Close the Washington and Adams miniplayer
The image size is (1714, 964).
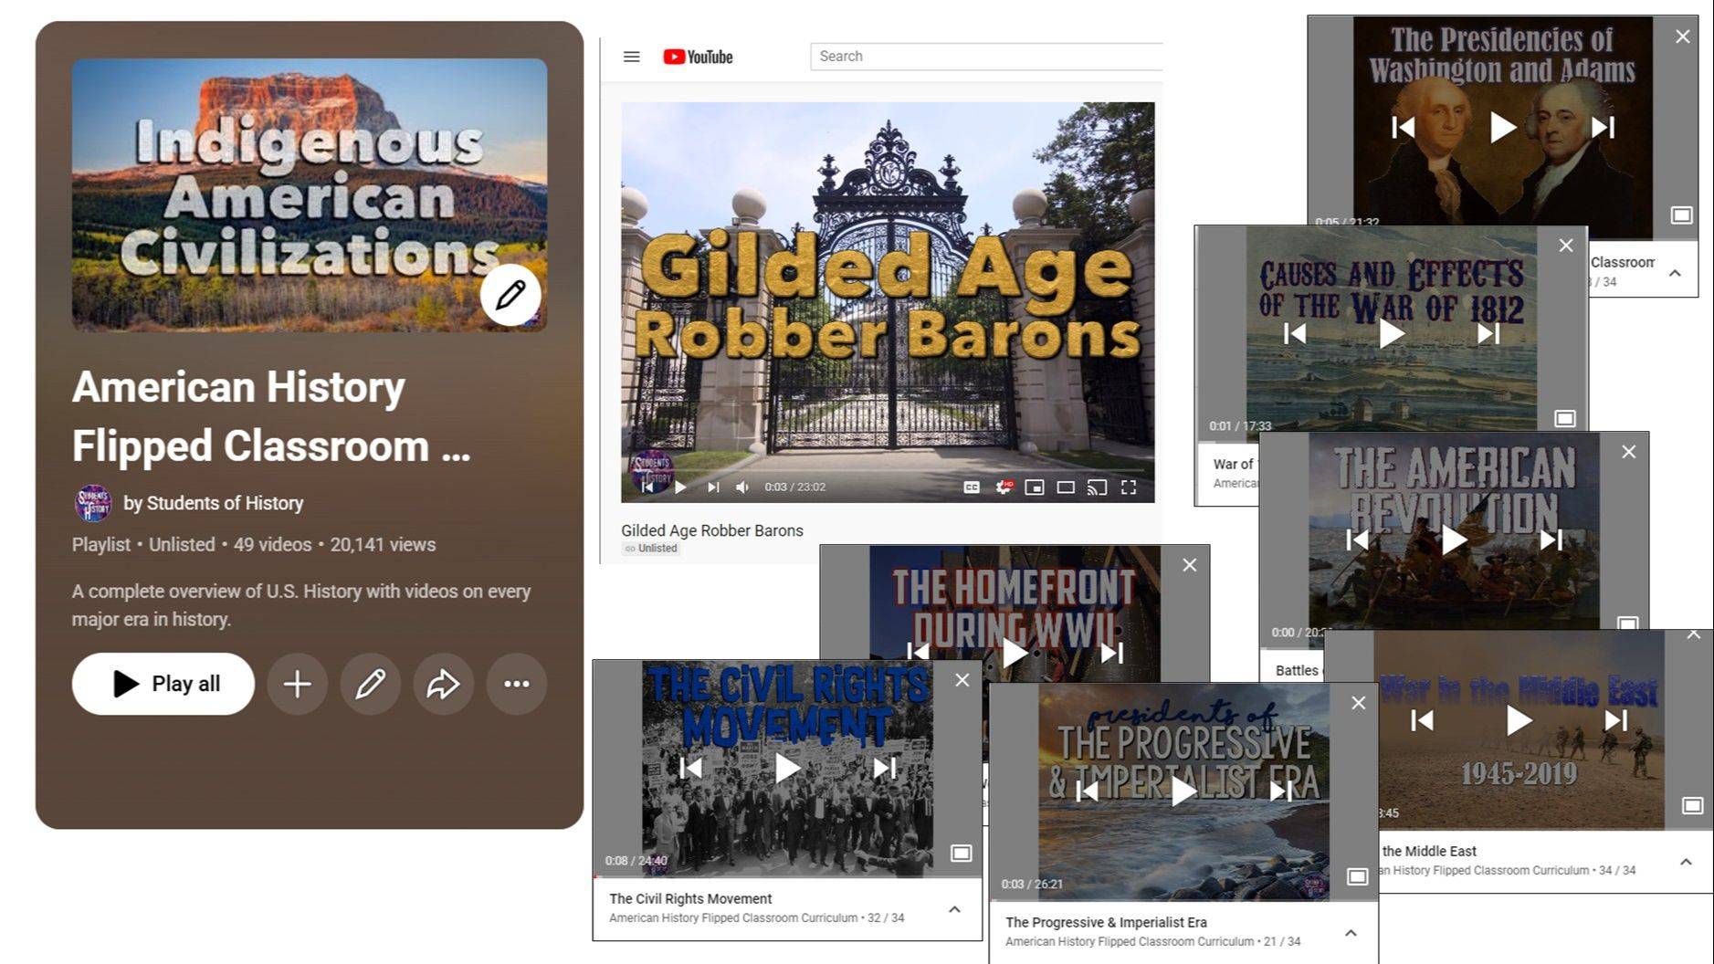(x=1683, y=37)
